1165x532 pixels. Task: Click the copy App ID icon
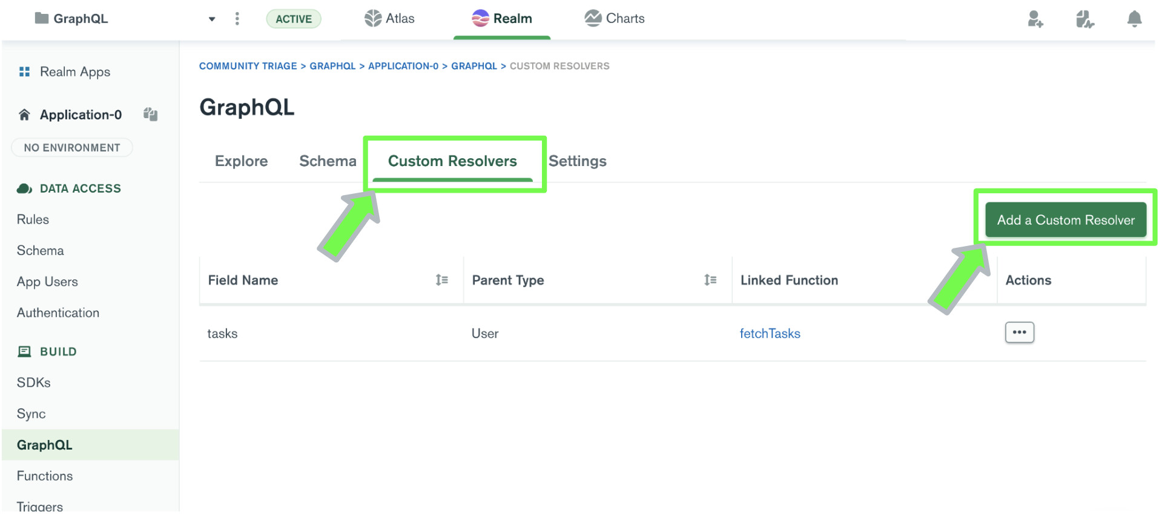click(x=150, y=114)
